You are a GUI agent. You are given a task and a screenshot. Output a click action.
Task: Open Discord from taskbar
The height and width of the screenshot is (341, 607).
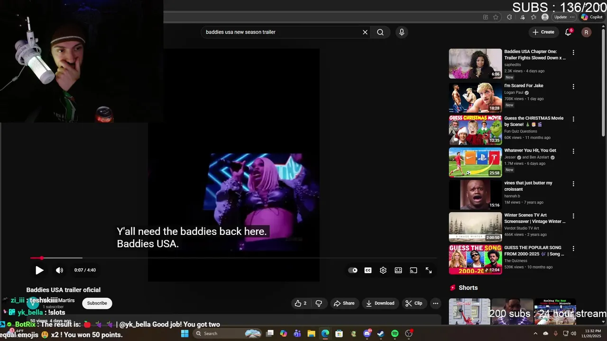pos(367,333)
